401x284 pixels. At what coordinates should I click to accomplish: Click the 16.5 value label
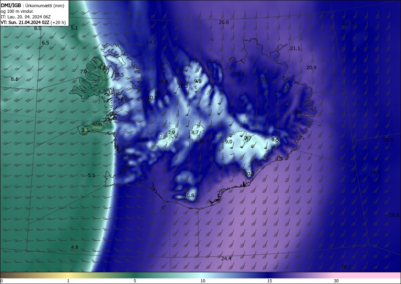click(183, 86)
